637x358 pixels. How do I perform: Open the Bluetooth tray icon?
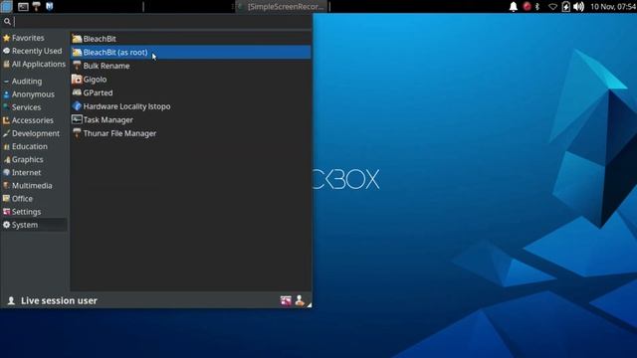click(x=537, y=7)
